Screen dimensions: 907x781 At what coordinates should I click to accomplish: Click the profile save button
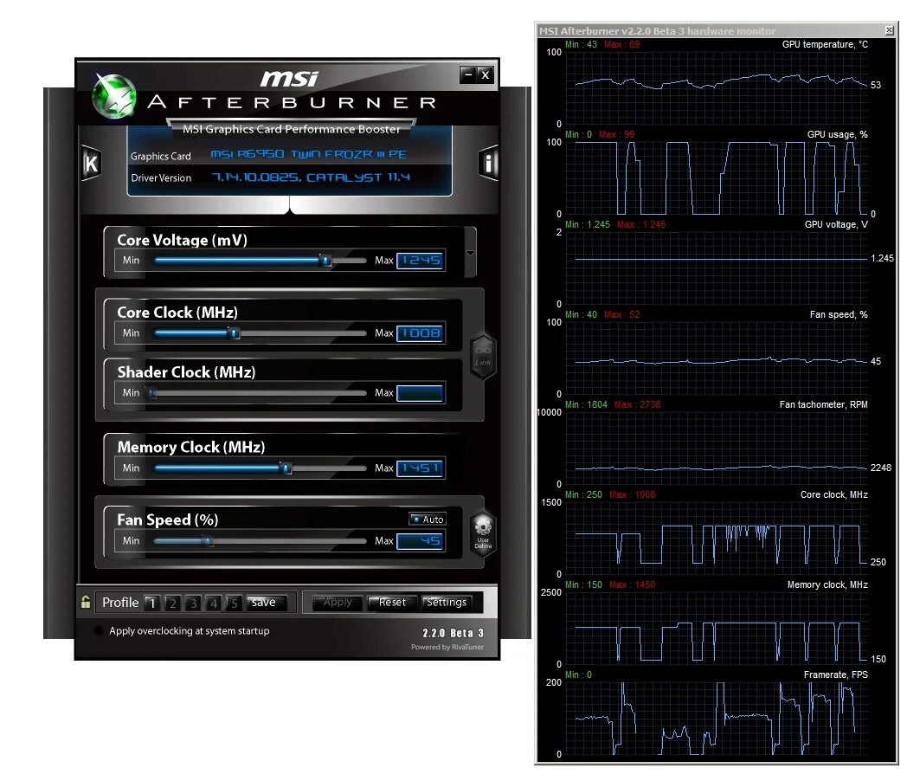tap(266, 603)
